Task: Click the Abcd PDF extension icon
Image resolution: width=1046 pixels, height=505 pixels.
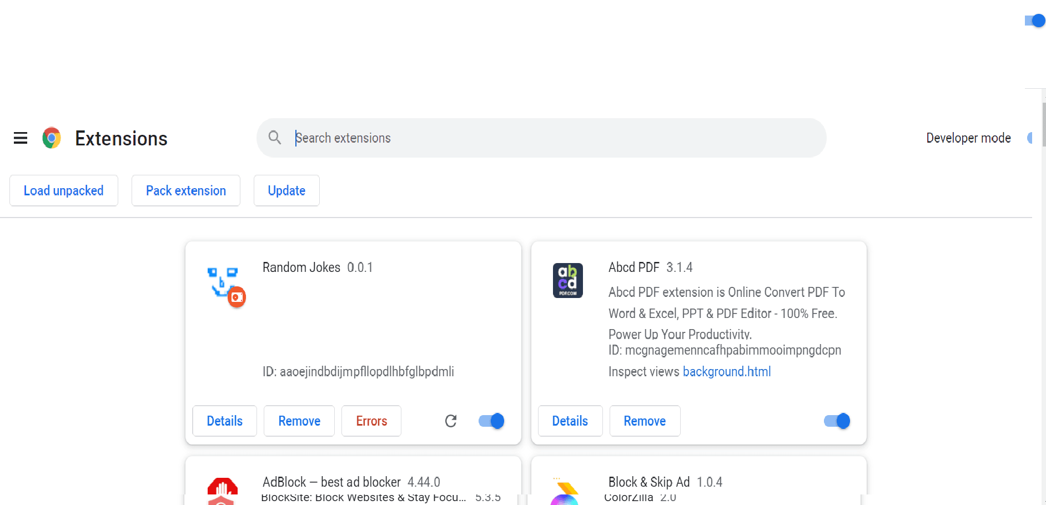Action: click(x=567, y=280)
